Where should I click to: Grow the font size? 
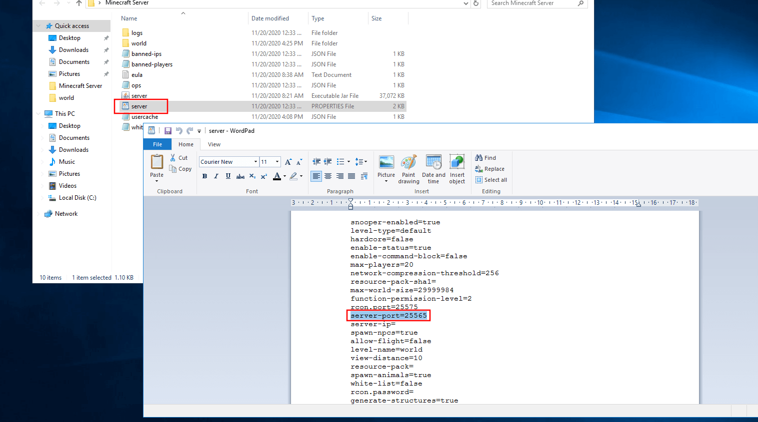288,162
